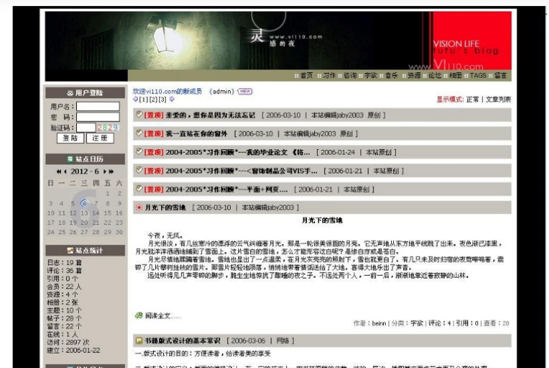
Task: Click the green icon beside 书籍版式设计的基本常识
Action: 139,341
